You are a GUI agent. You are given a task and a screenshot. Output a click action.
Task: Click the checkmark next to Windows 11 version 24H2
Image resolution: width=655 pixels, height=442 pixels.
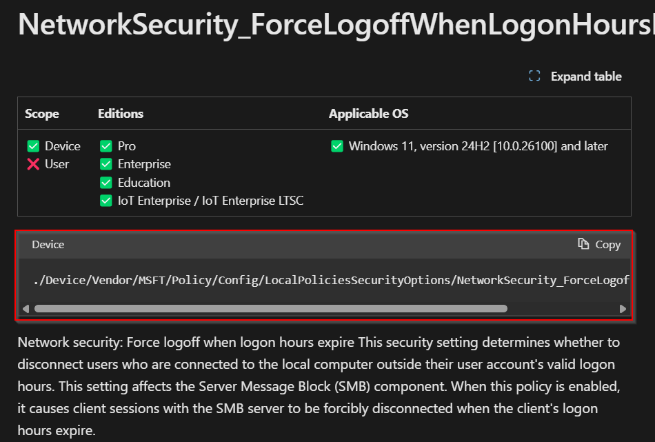336,145
